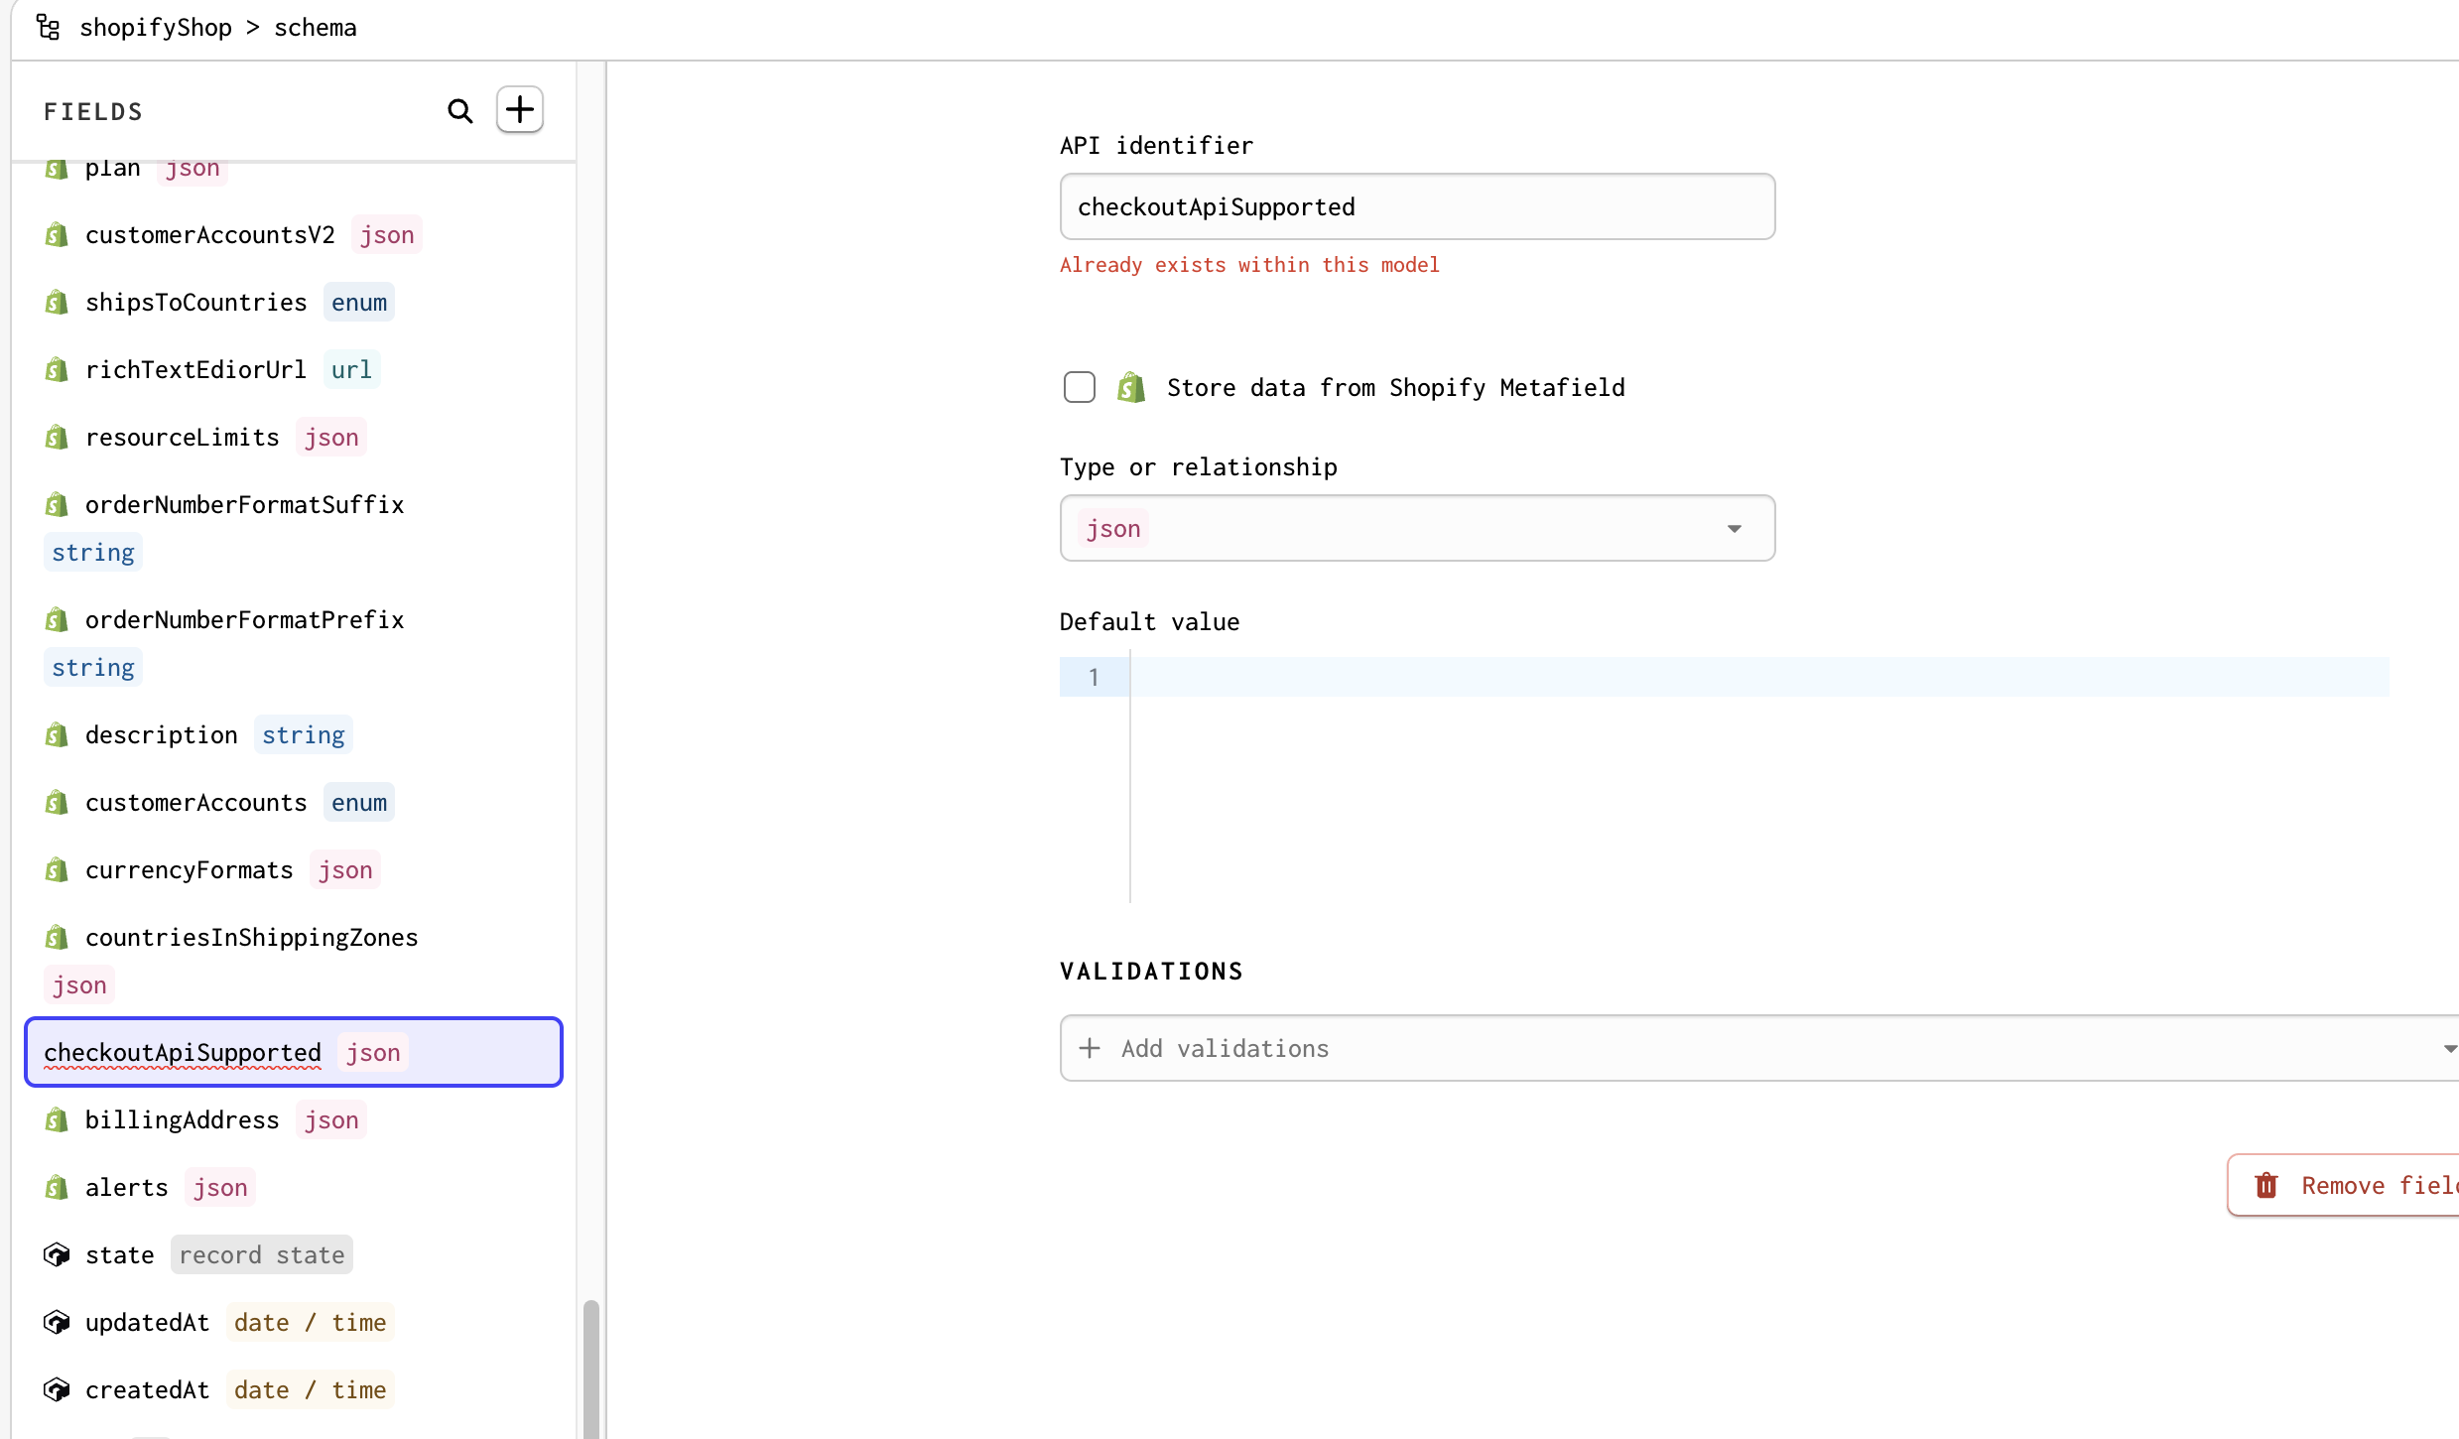Click the API identifier input field

point(1417,206)
